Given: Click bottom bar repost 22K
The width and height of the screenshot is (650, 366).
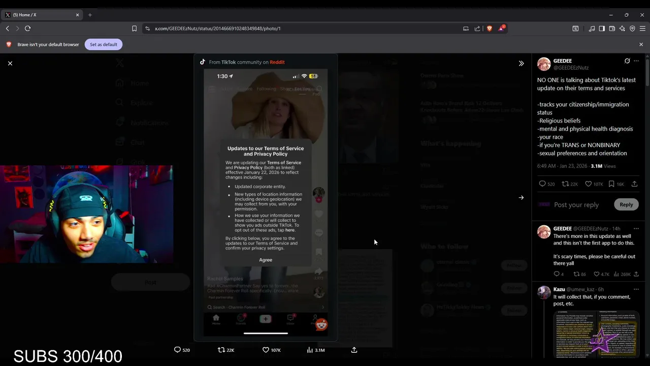Looking at the screenshot, I should pos(226,350).
